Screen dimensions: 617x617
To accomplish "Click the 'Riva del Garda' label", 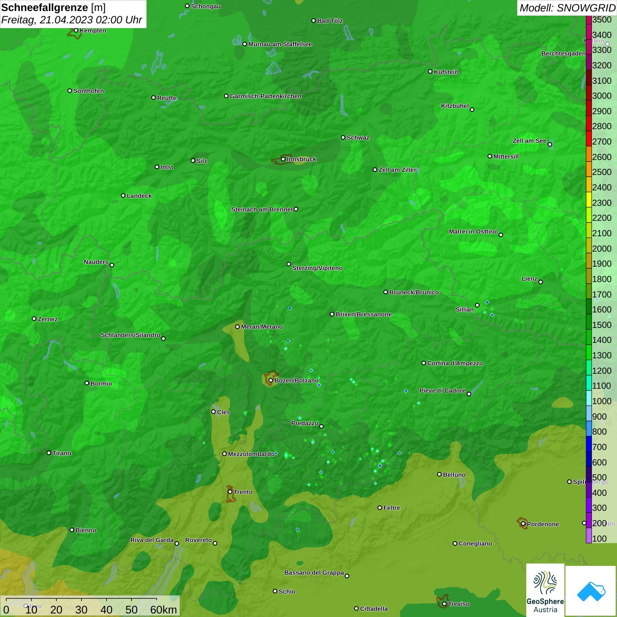I will (152, 540).
